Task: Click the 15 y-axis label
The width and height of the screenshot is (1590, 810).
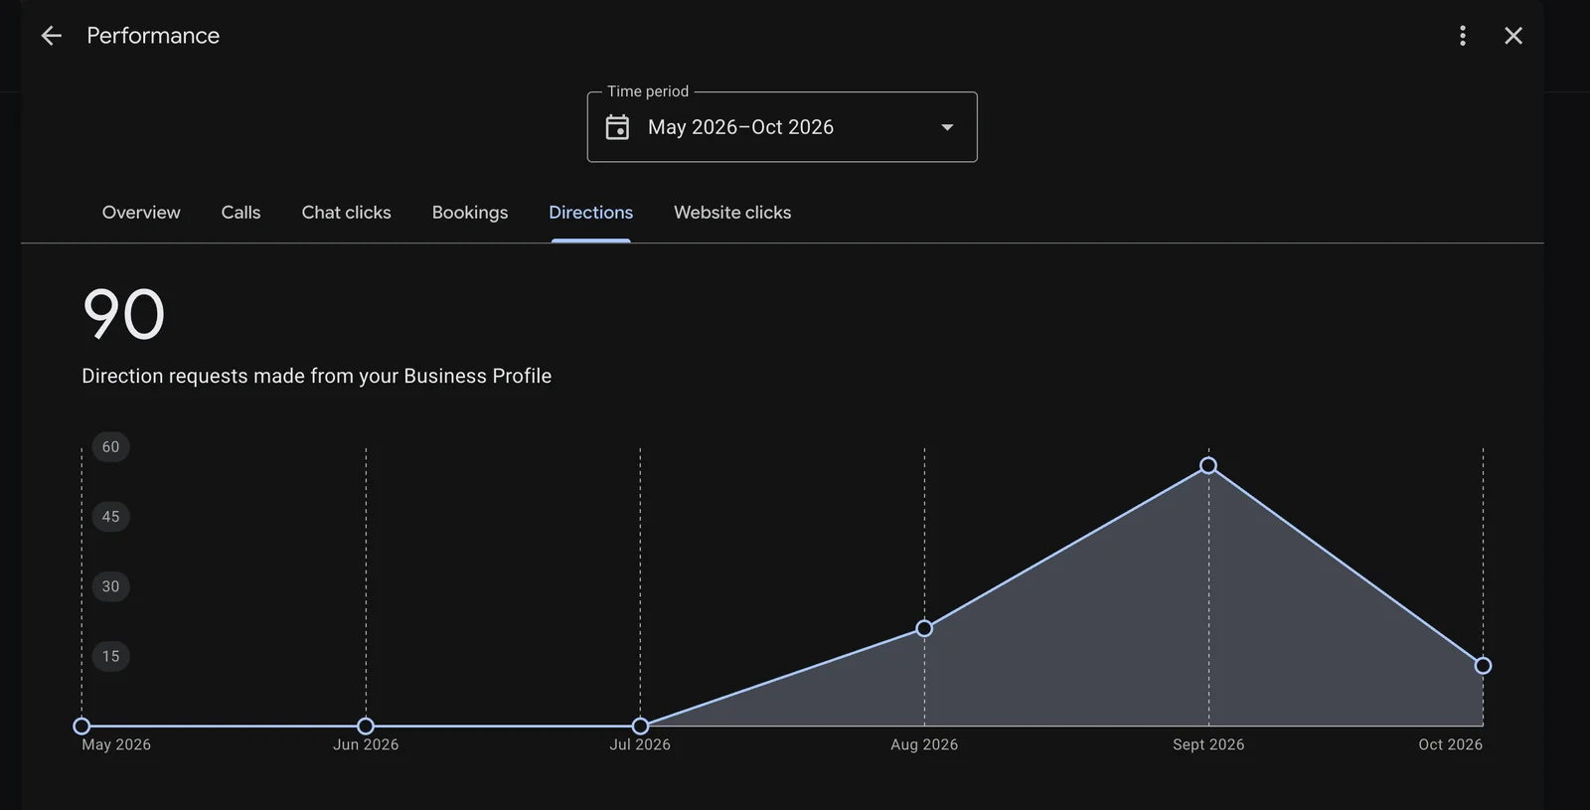Action: 110,656
